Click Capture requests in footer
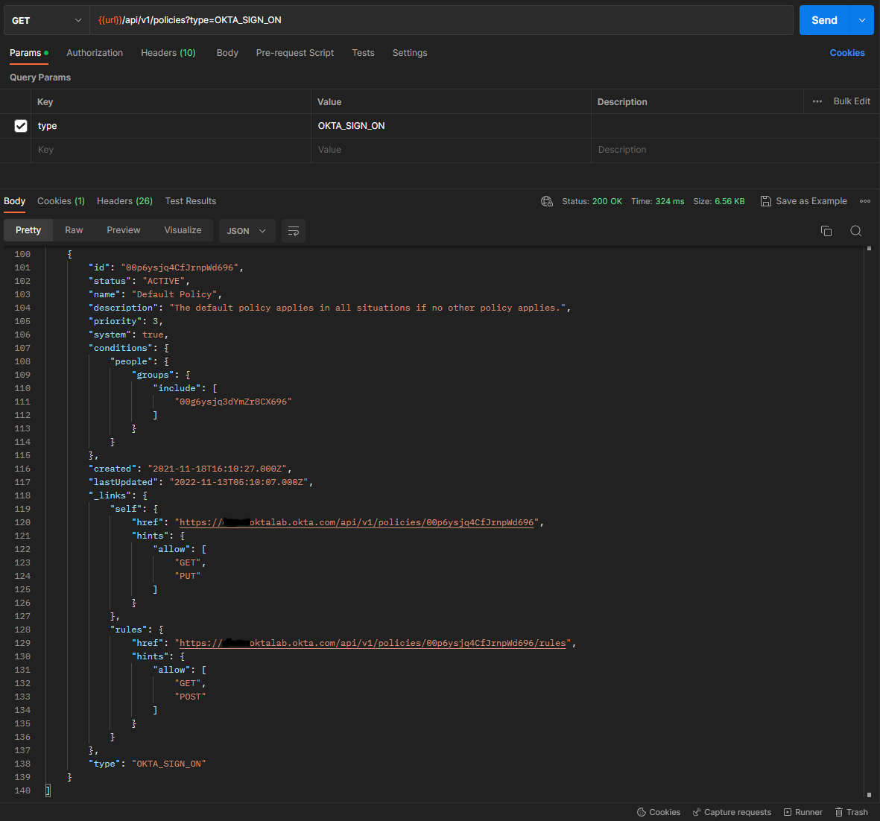This screenshot has width=880, height=821. [731, 812]
